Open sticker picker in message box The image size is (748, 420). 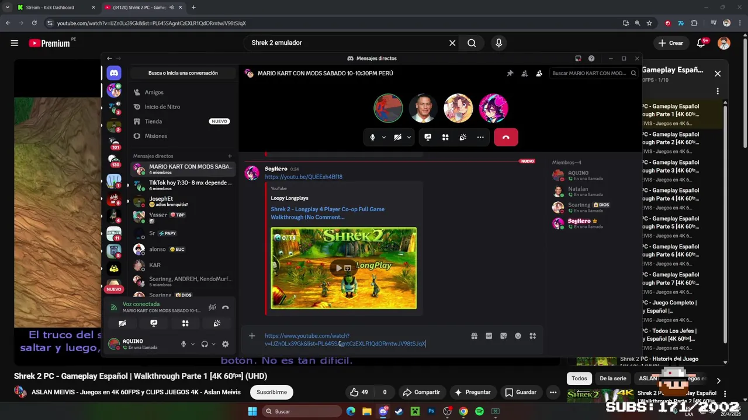coord(503,336)
